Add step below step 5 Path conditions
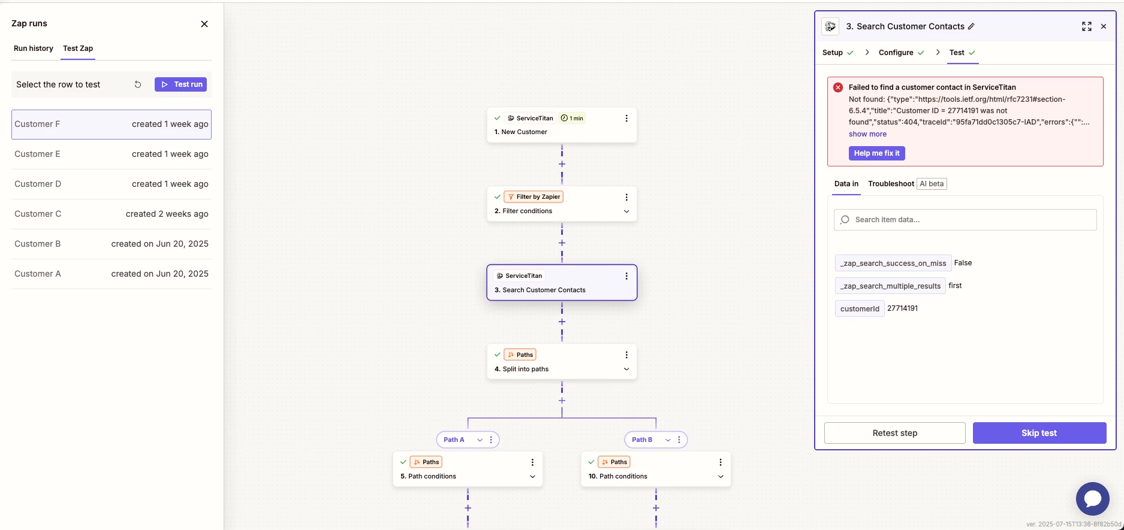Image resolution: width=1124 pixels, height=530 pixels. (x=468, y=508)
